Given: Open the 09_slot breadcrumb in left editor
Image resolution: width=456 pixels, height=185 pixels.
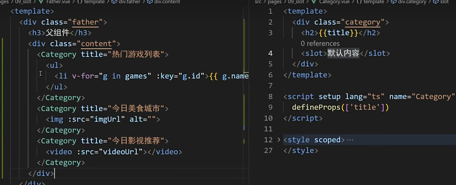Looking at the screenshot, I should pyautogui.click(x=23, y=2).
